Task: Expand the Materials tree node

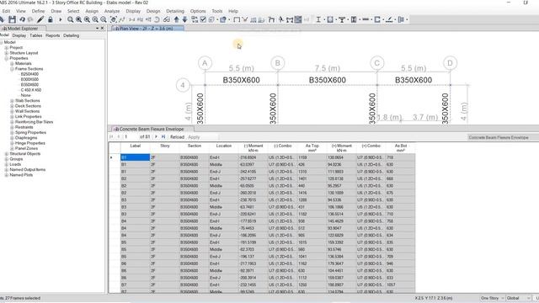Action: point(12,64)
